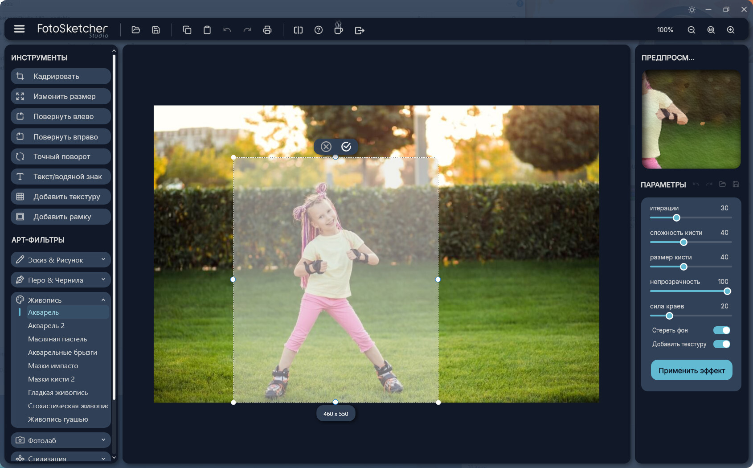Zoom in using the magnifier plus icon

click(x=731, y=30)
